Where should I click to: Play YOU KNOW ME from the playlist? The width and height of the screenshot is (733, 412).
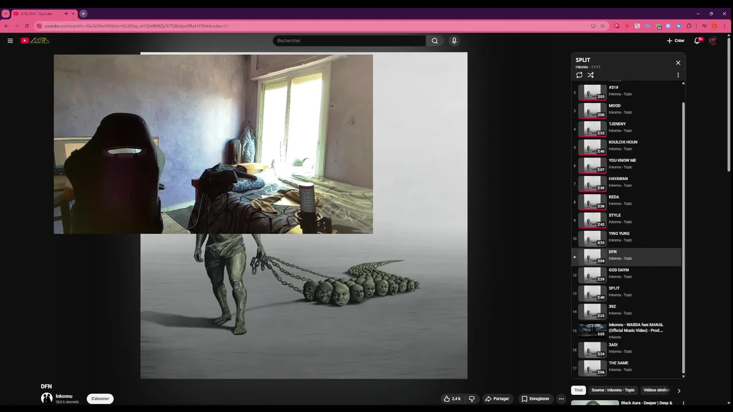(x=627, y=165)
